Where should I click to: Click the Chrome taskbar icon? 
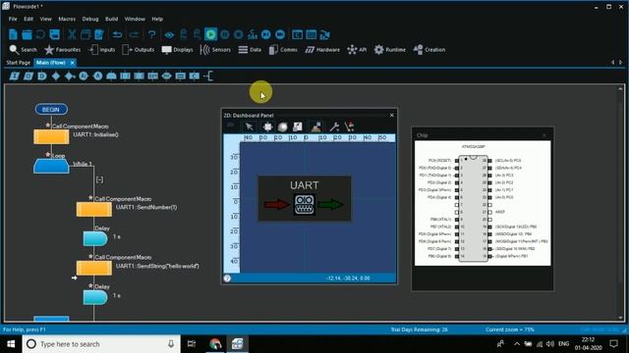(215, 344)
